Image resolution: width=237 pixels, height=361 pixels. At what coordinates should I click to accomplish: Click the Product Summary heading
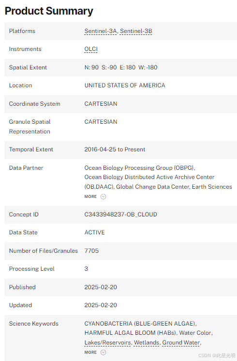[49, 11]
